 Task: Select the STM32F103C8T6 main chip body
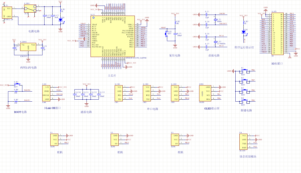113,36
